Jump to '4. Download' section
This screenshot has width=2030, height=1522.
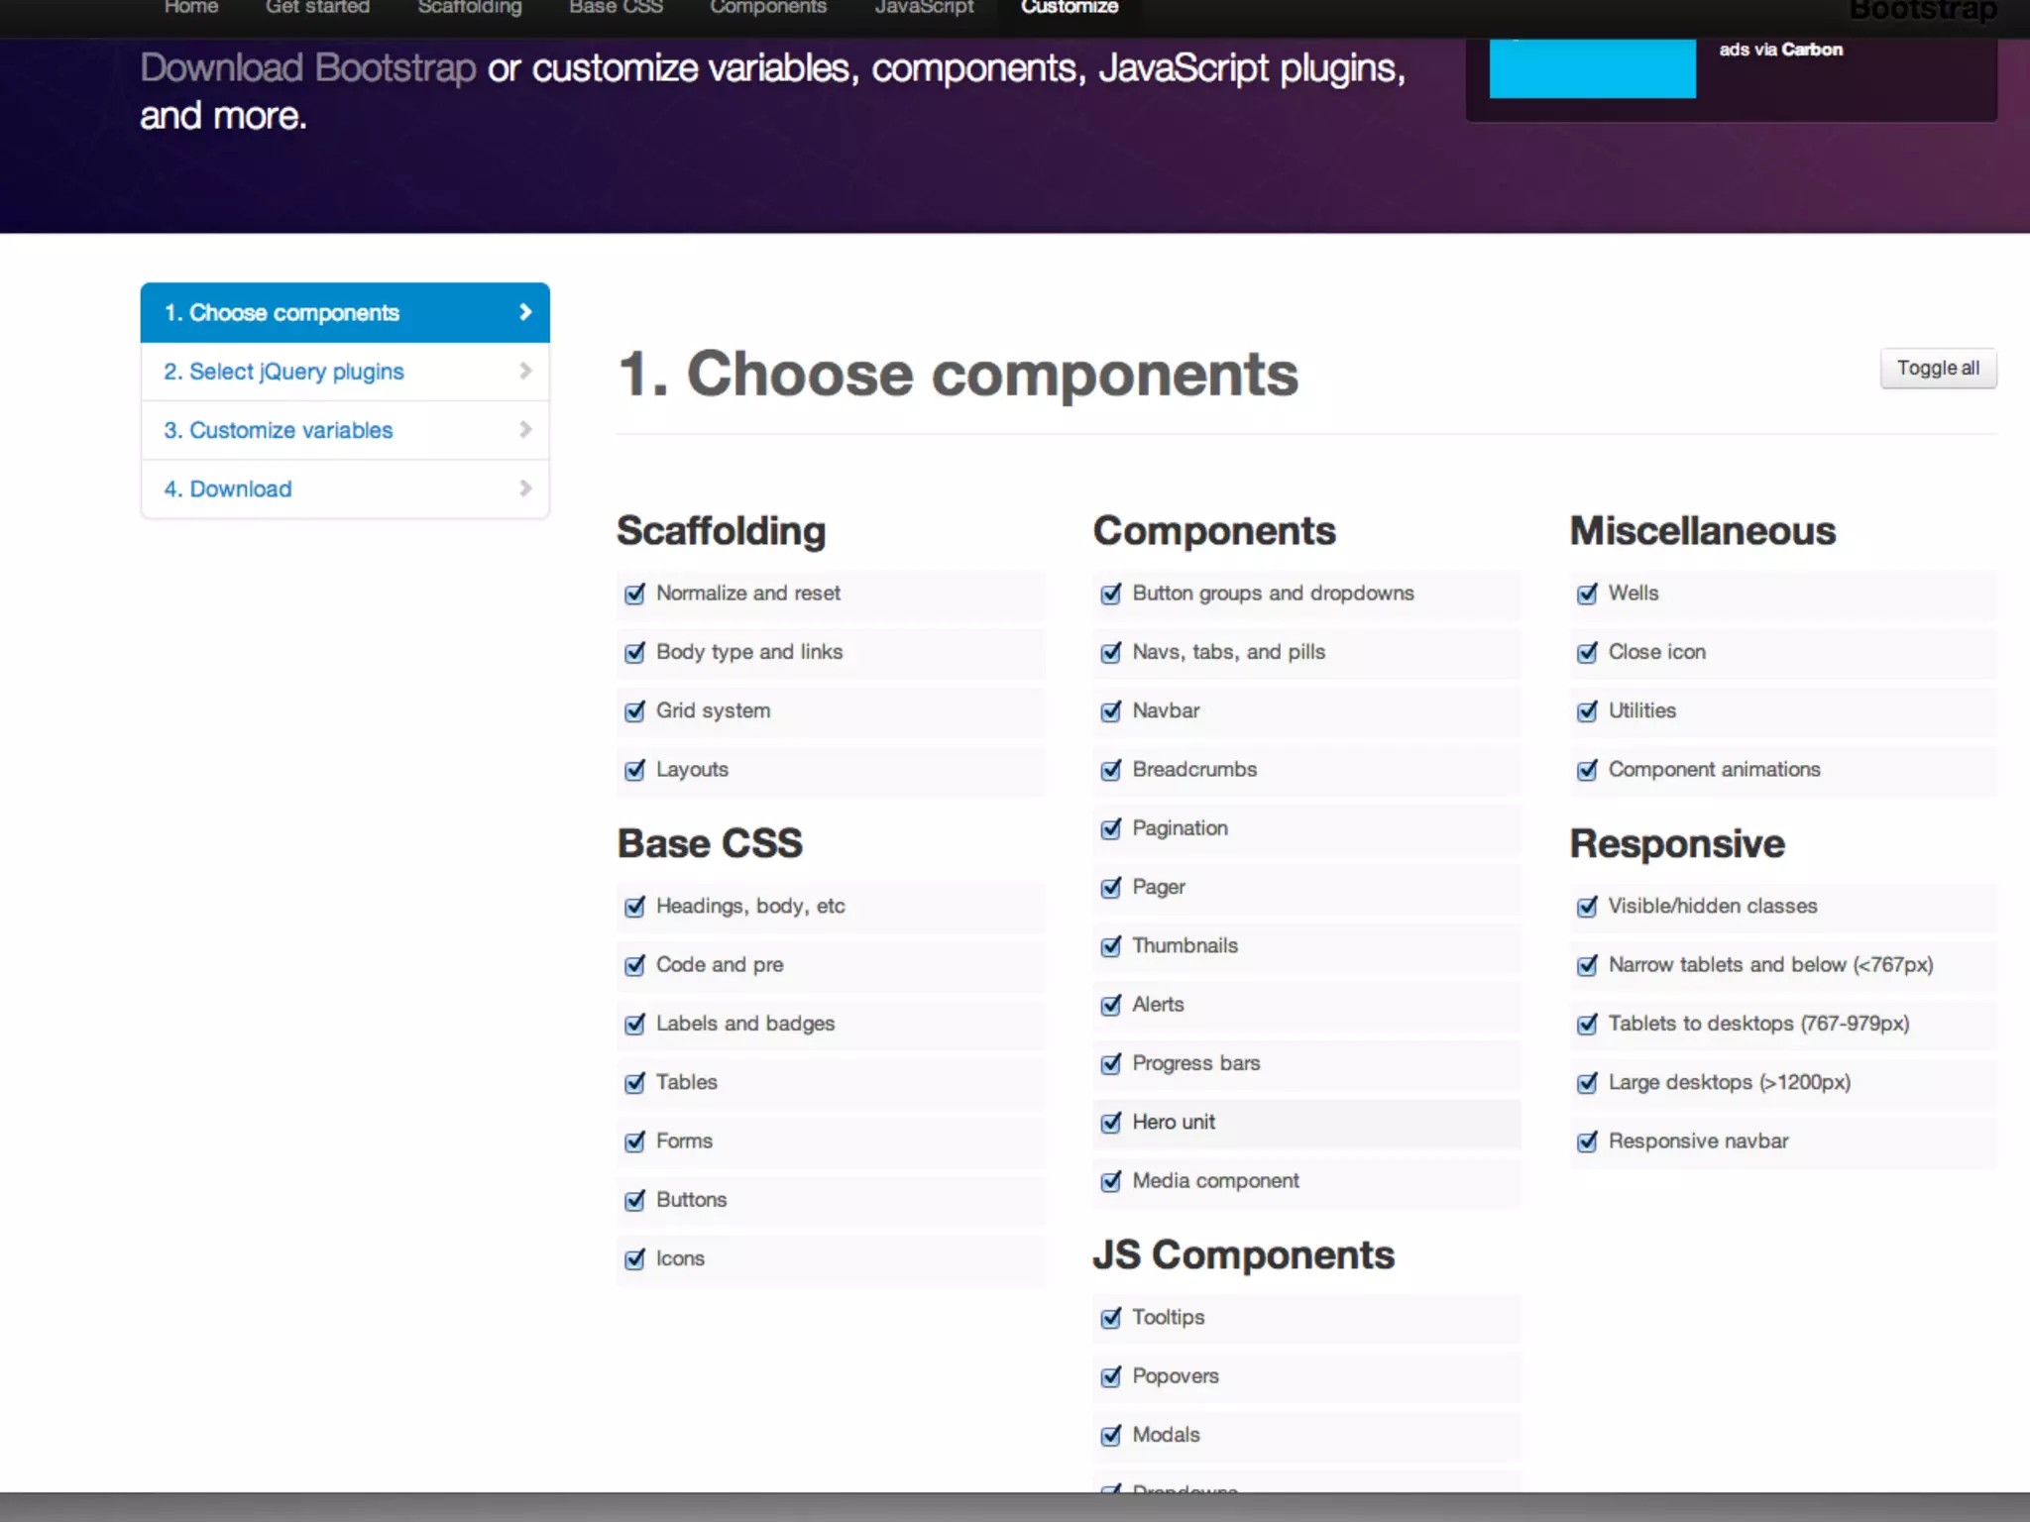(x=345, y=489)
